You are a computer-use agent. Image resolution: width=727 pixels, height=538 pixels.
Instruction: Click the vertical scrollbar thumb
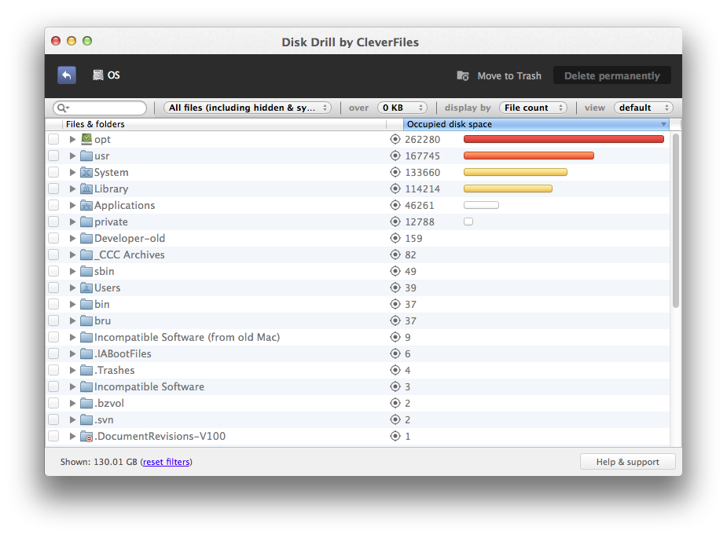point(676,221)
